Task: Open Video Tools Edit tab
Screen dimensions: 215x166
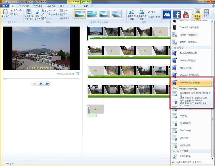Action: [74, 6]
